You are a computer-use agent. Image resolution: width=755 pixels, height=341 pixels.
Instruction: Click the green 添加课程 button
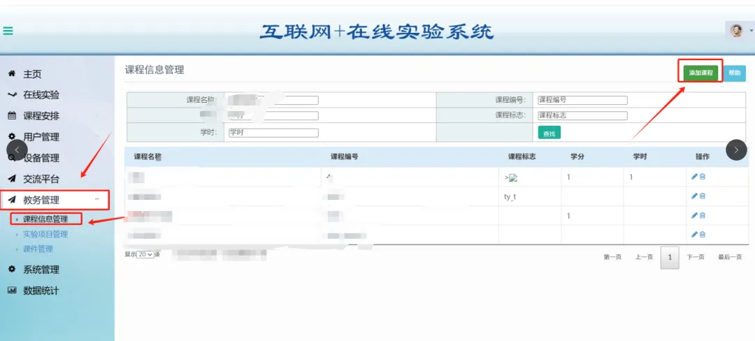pyautogui.click(x=700, y=73)
